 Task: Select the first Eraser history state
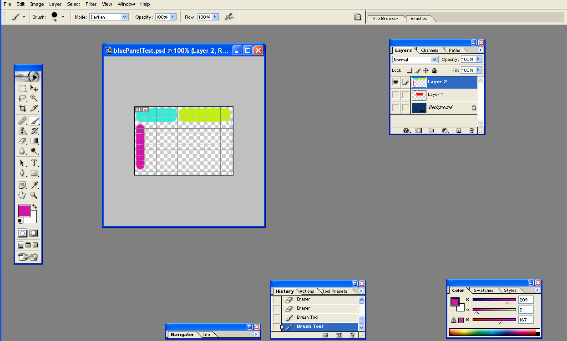[304, 300]
